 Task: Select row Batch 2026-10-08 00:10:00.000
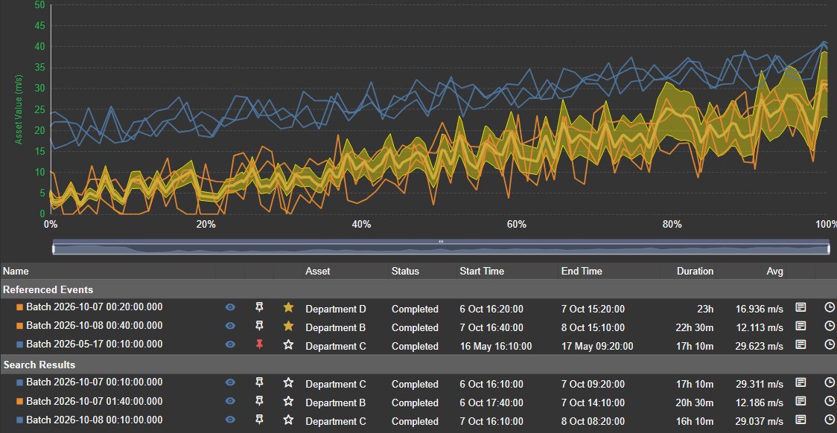(418, 420)
